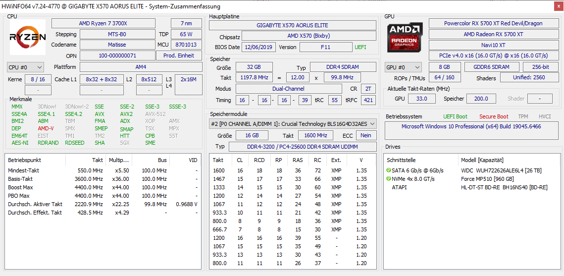This screenshot has height=276, width=564.
Task: Click the MCU value 8701013
Action: click(186, 45)
